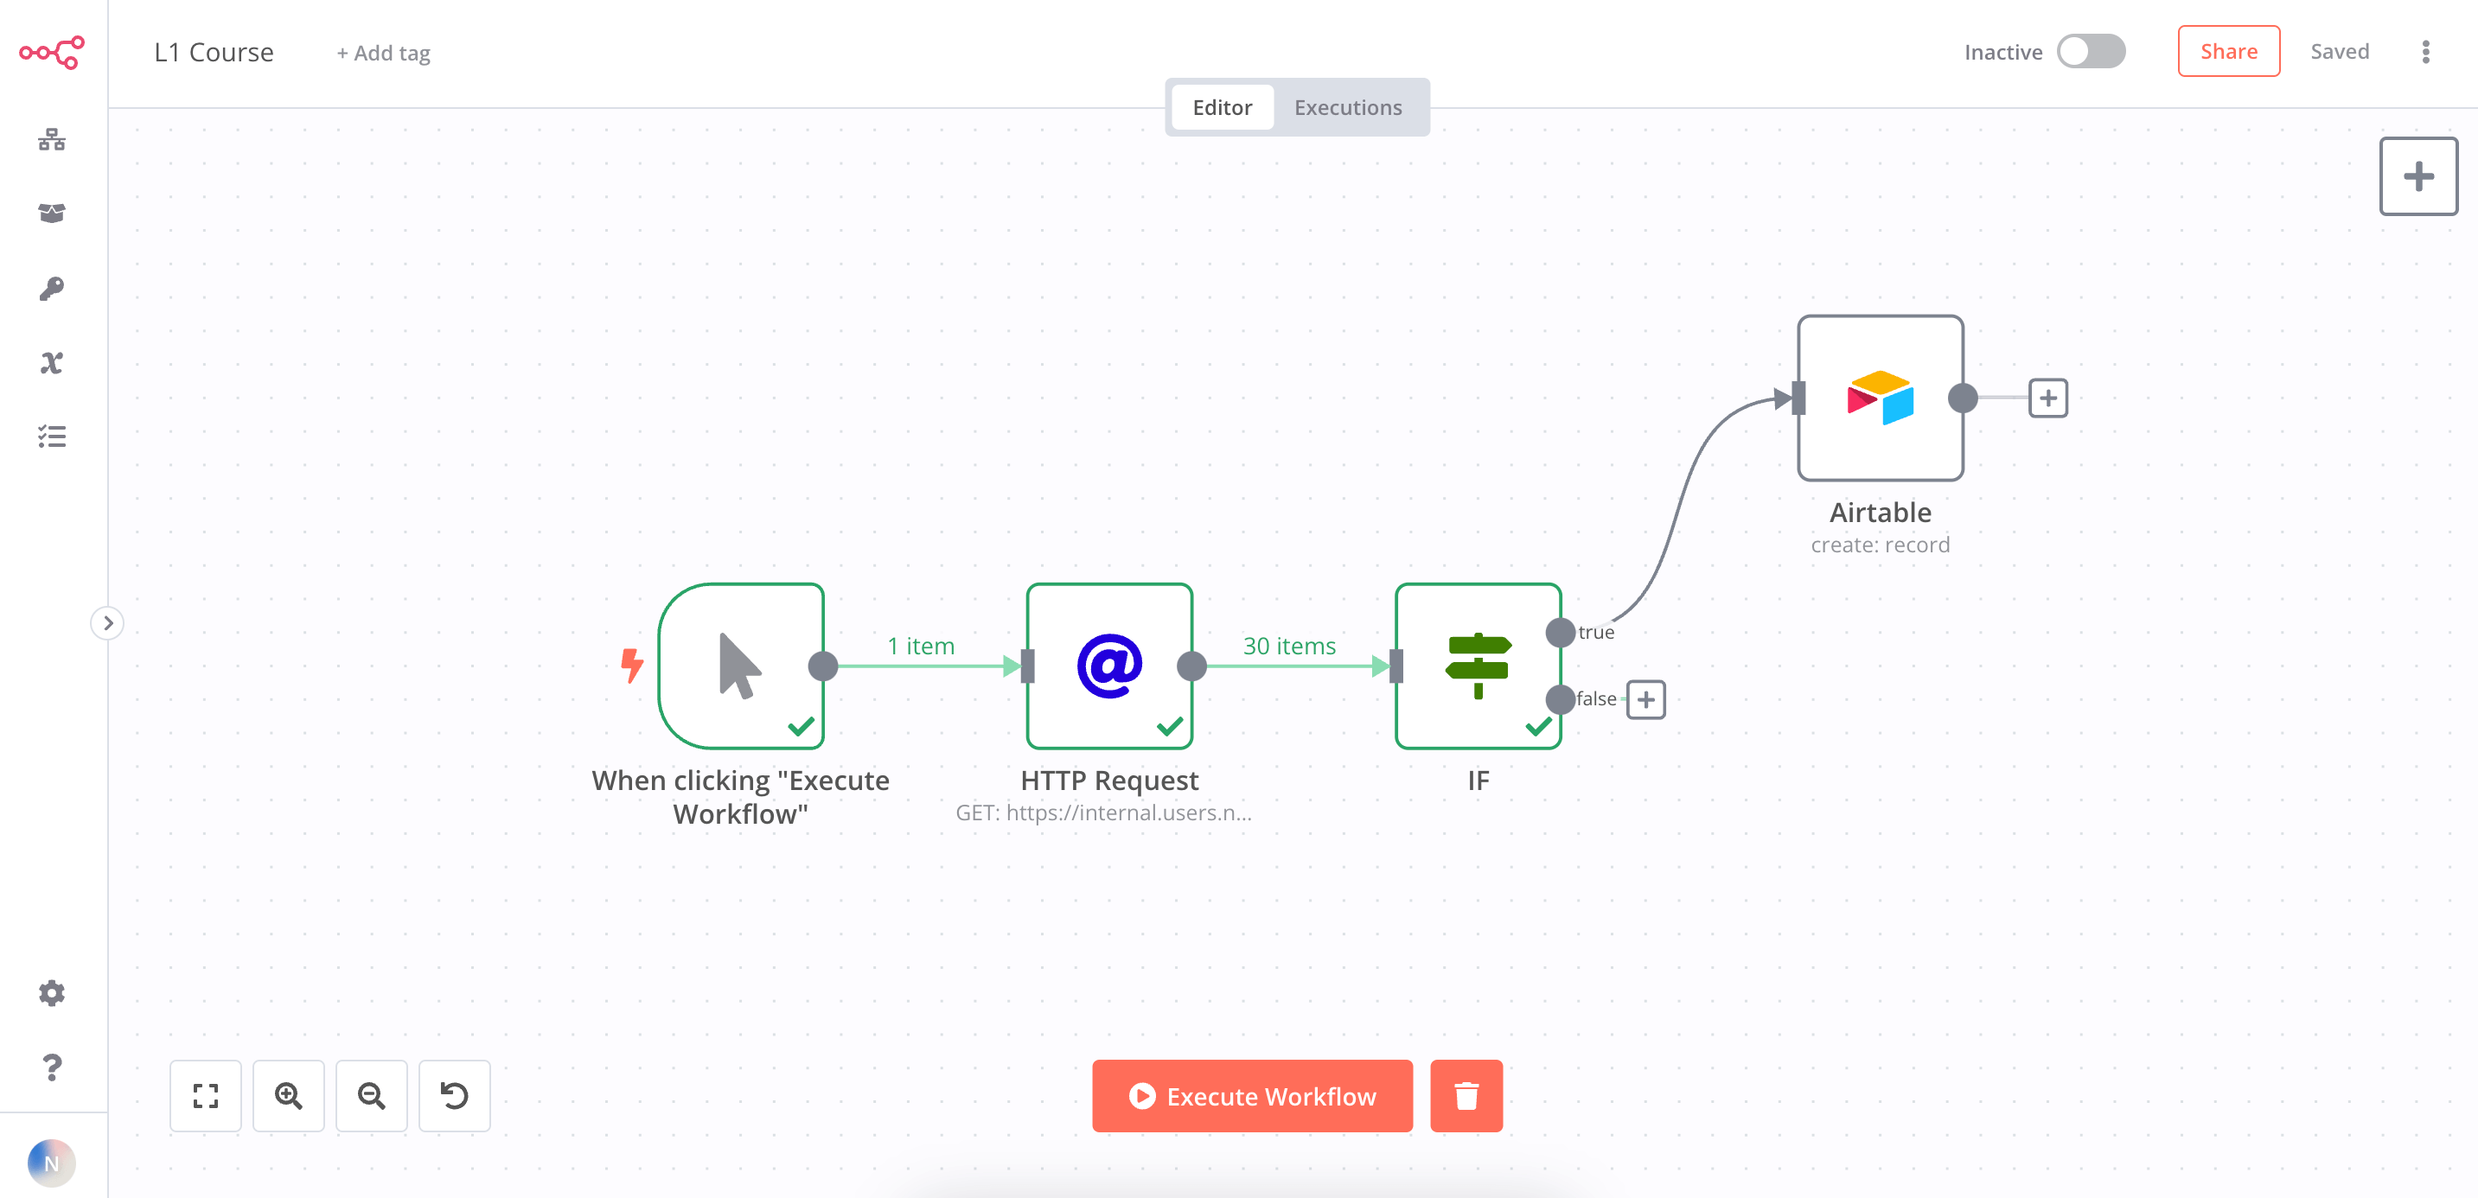The width and height of the screenshot is (2478, 1198).
Task: Add a tag to the workflow
Action: pyautogui.click(x=382, y=53)
